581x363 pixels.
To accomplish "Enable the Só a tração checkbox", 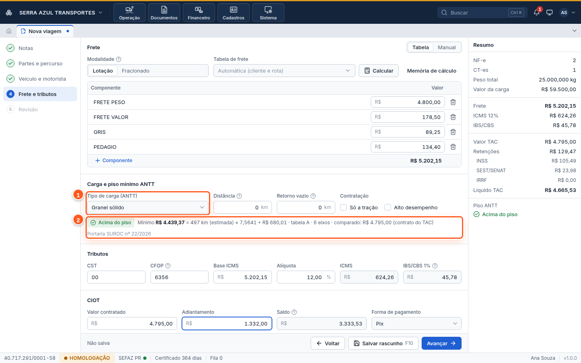I will click(x=343, y=207).
